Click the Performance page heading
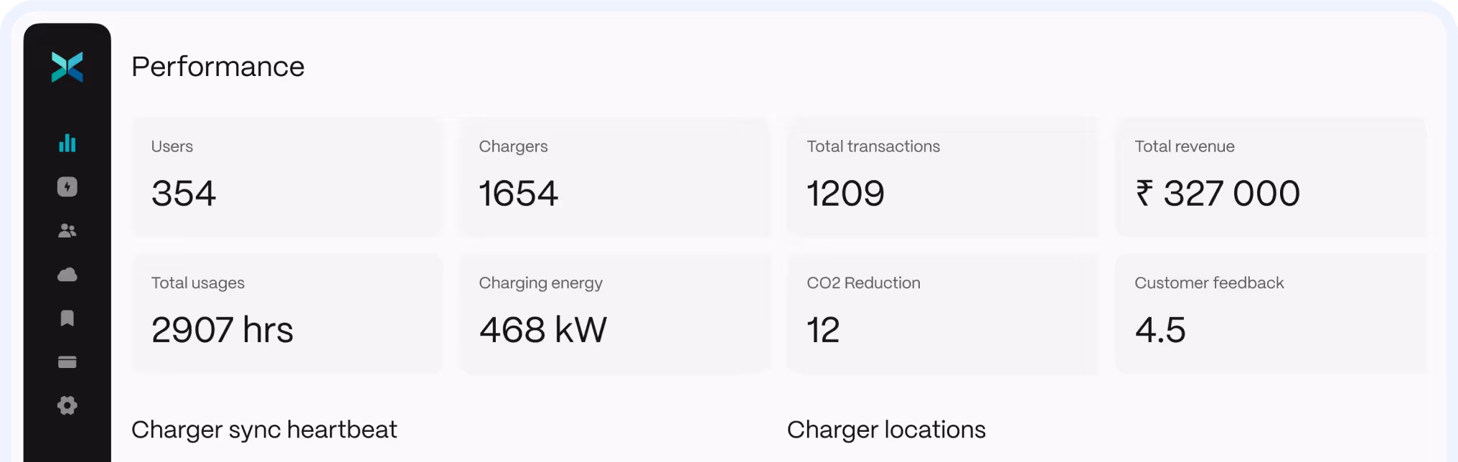The width and height of the screenshot is (1458, 462). click(x=217, y=67)
